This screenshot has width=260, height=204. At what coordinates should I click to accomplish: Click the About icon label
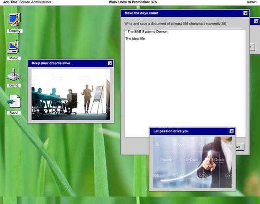pos(14,113)
